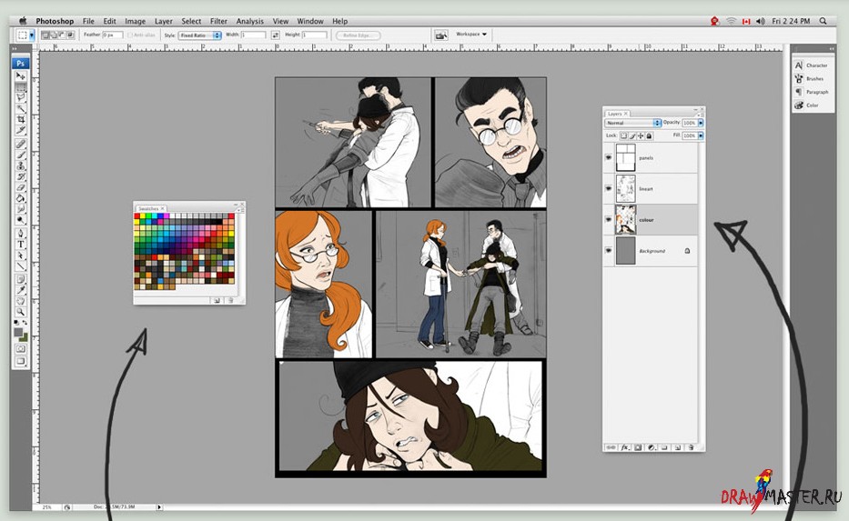
Task: Delete layer using trash icon
Action: 692,447
